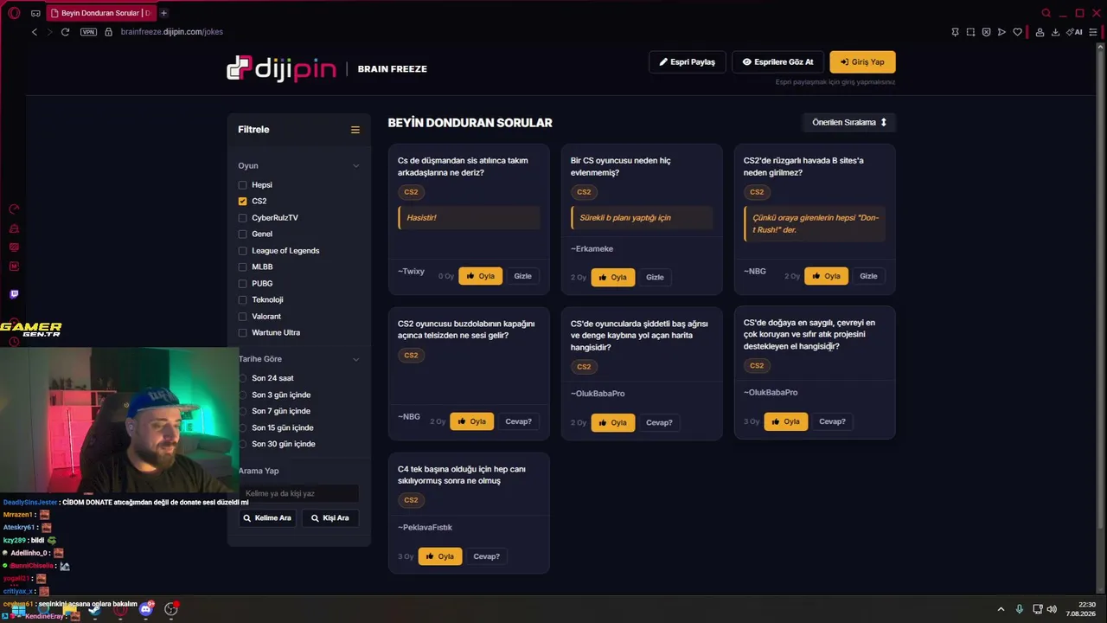Image resolution: width=1107 pixels, height=623 pixels.
Task: Click the Esprilere Göz At button
Action: (x=777, y=62)
